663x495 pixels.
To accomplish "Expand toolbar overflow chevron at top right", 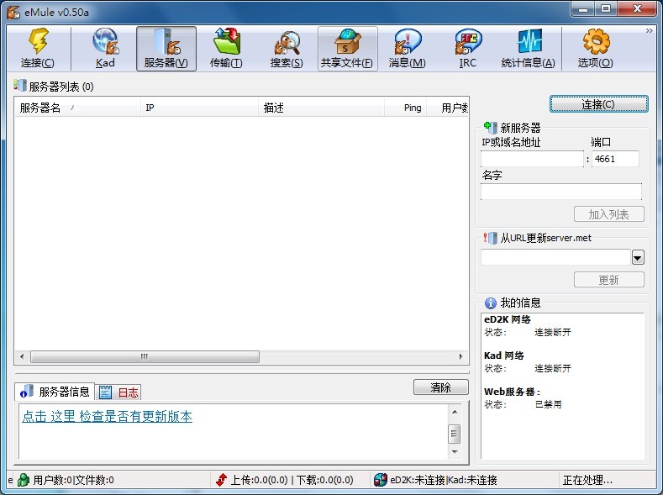I will (649, 31).
